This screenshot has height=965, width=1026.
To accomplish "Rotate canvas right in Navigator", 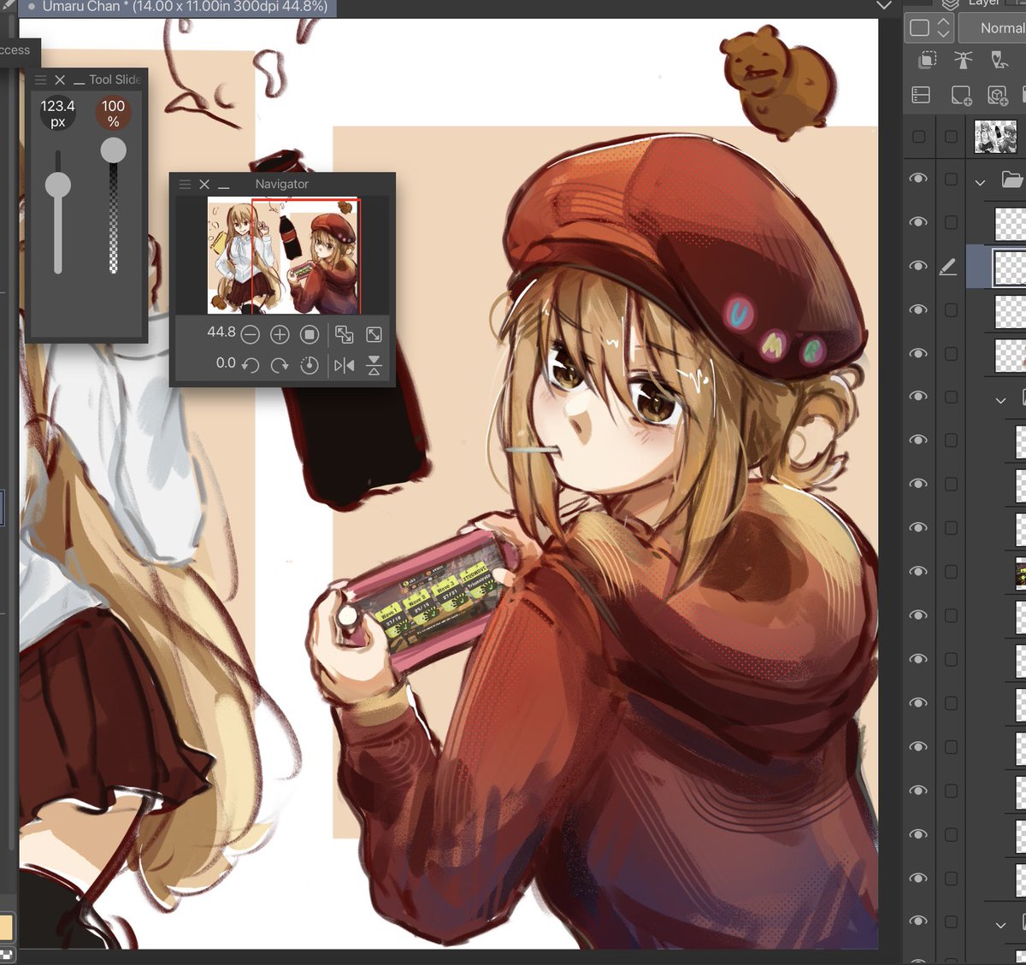I will (x=280, y=366).
